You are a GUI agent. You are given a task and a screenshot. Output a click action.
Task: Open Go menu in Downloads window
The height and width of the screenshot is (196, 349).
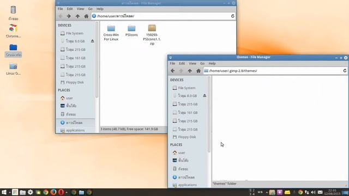click(x=90, y=9)
